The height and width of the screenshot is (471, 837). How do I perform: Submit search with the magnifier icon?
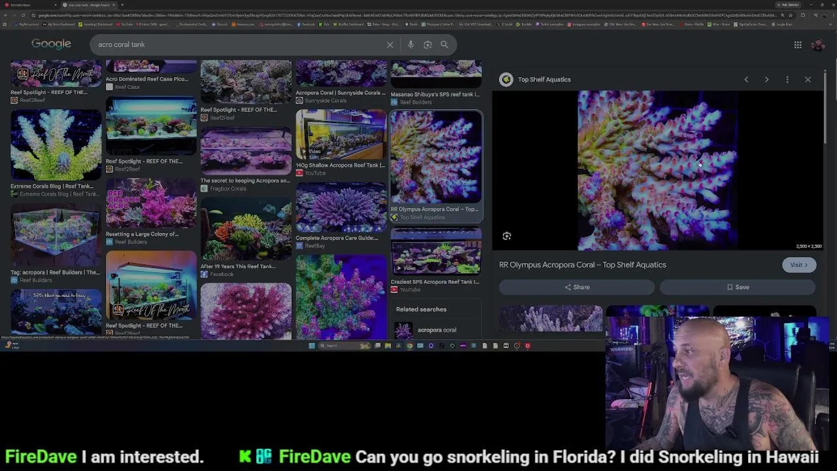(445, 44)
